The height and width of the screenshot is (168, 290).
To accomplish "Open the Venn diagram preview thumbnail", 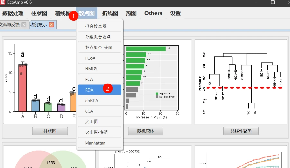I will 50,157.
